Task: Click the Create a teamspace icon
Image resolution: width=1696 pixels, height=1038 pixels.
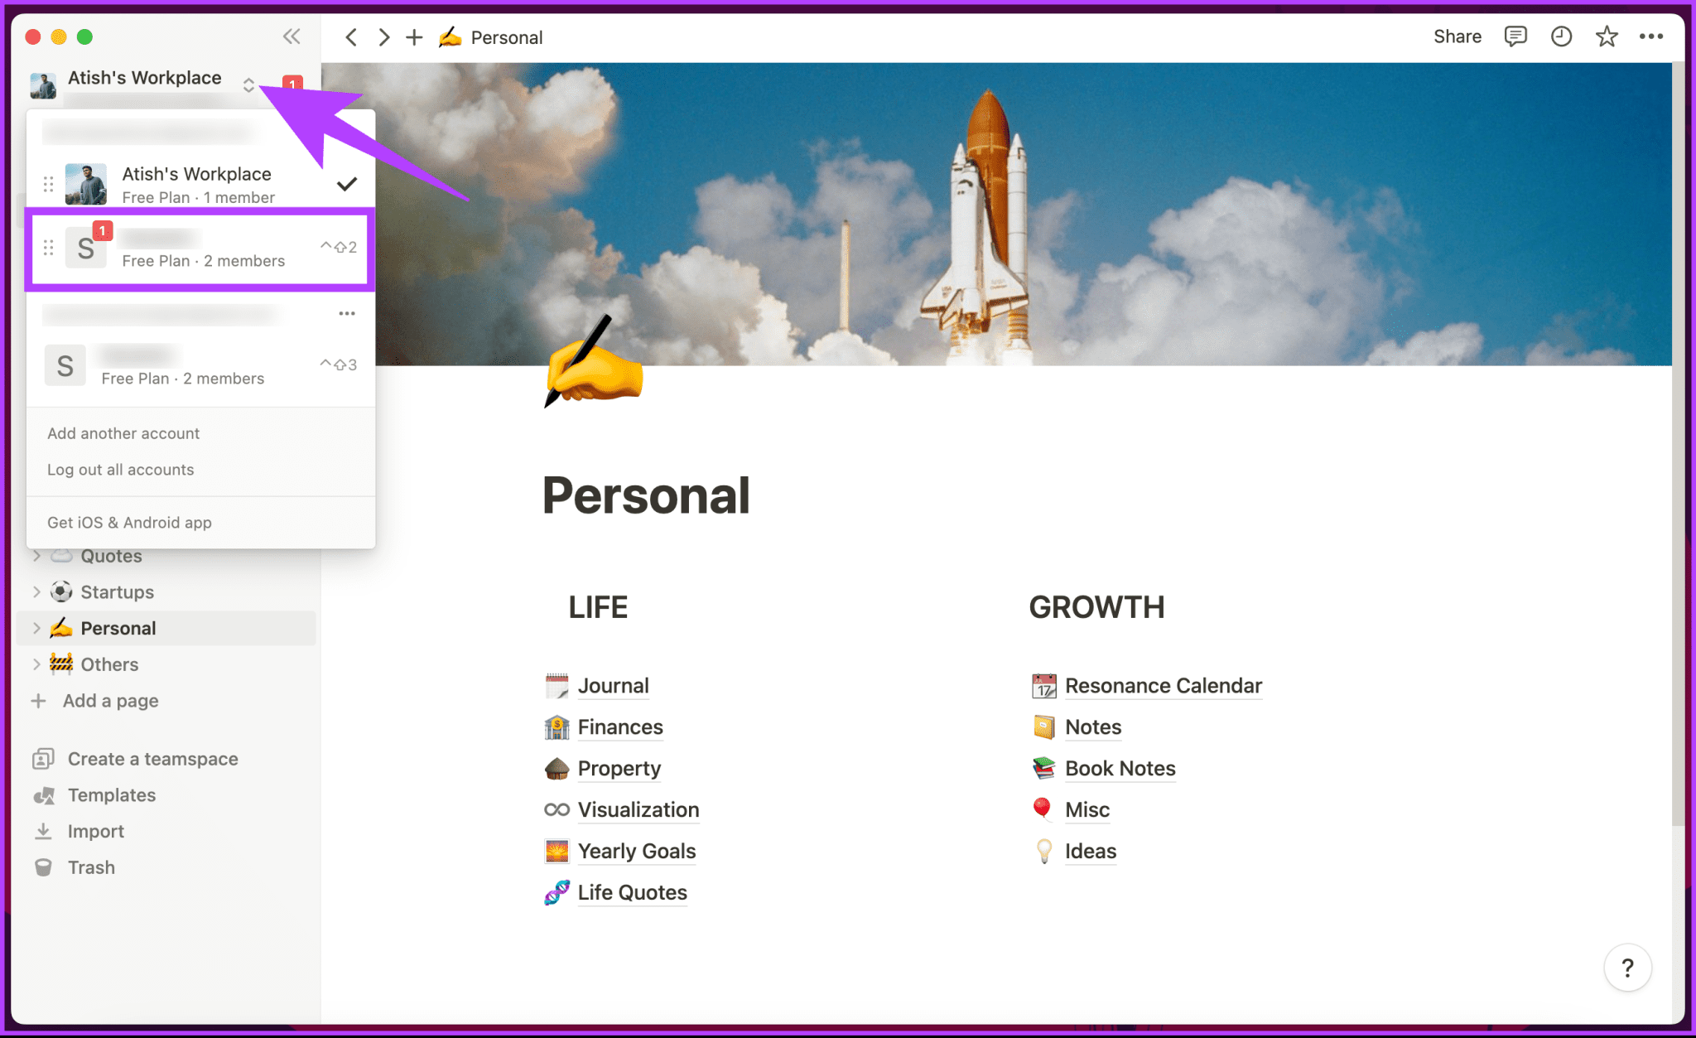Action: tap(44, 758)
